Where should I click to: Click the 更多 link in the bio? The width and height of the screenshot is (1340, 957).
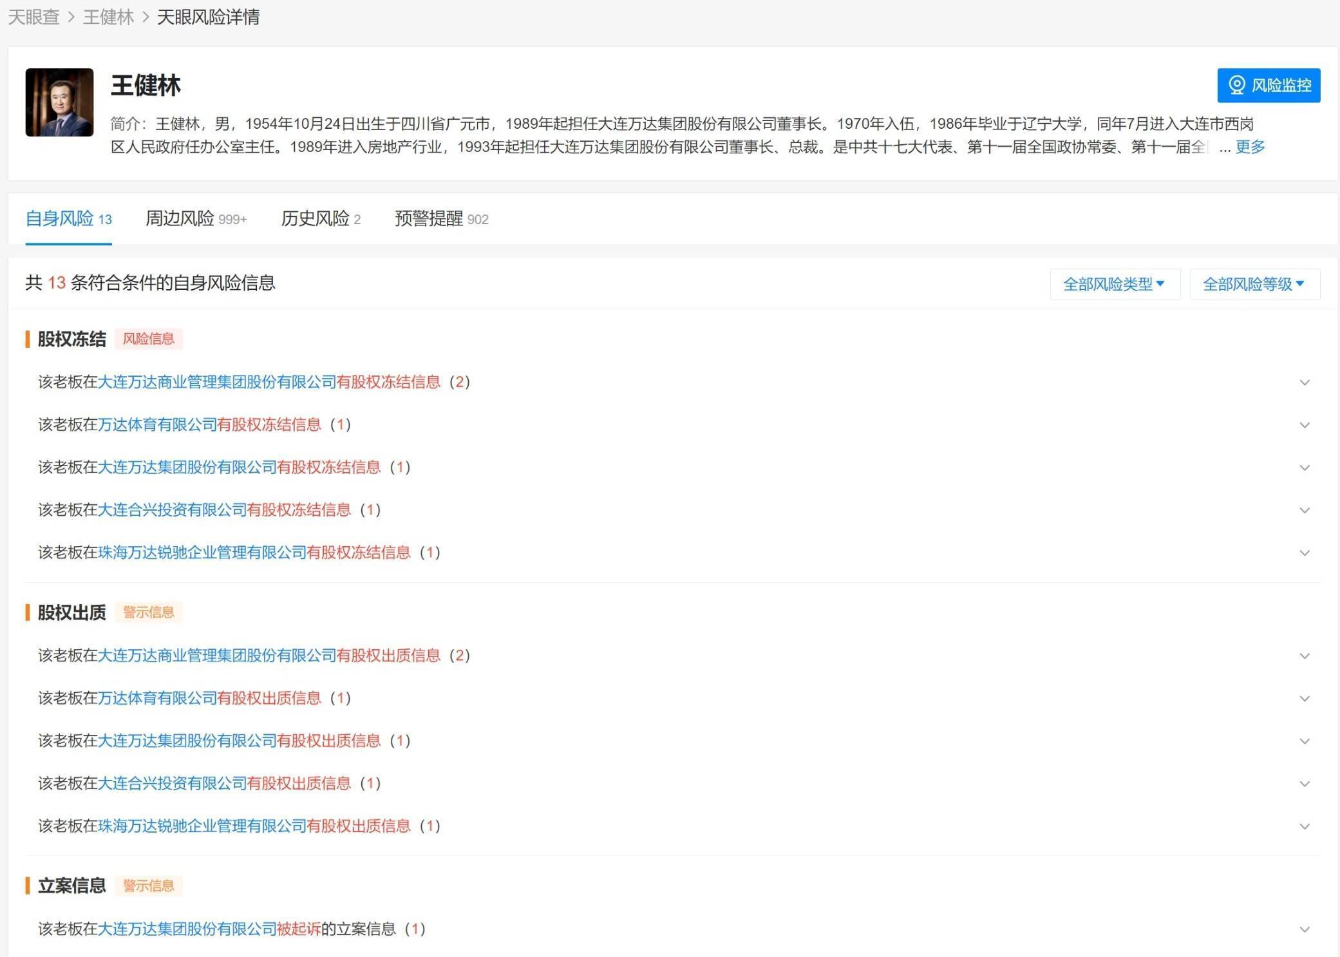pyautogui.click(x=1249, y=147)
